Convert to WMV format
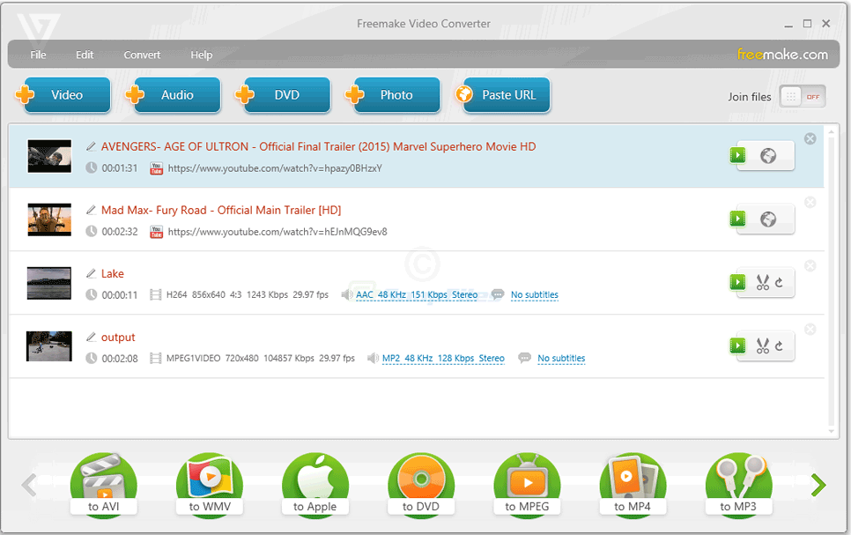Viewport: 851px width, 535px height. tap(210, 484)
